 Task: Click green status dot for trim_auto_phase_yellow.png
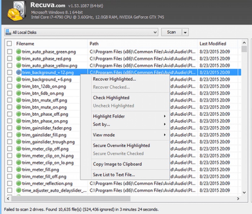click(x=19, y=65)
